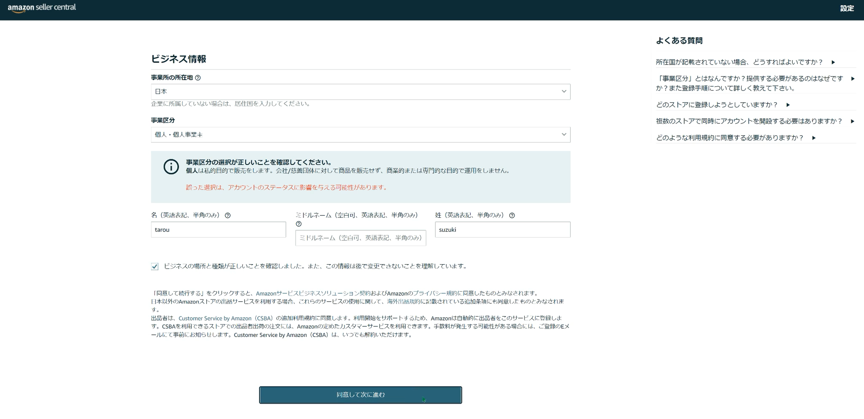Screen dimensions: 864x419
Task: Open Customer Service by Amazon (CSBA) link
Action: coord(226,318)
